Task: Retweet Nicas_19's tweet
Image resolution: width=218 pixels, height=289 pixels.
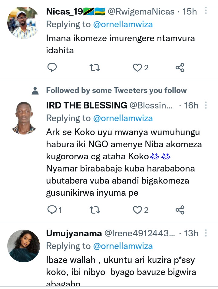Action: pyautogui.click(x=95, y=68)
